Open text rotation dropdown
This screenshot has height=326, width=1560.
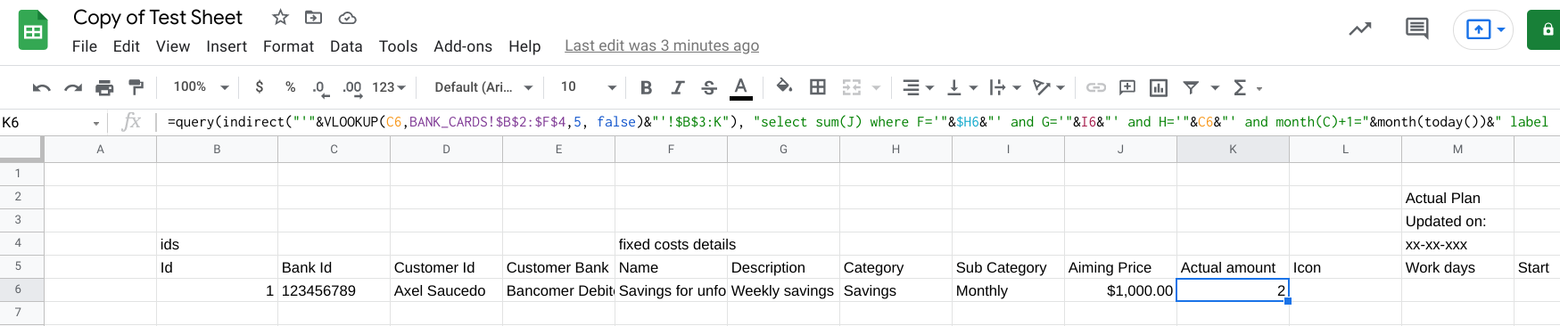(1048, 87)
